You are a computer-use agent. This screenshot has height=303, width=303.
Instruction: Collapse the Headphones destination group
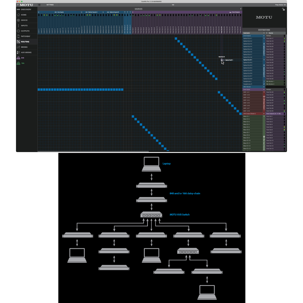pos(264,81)
